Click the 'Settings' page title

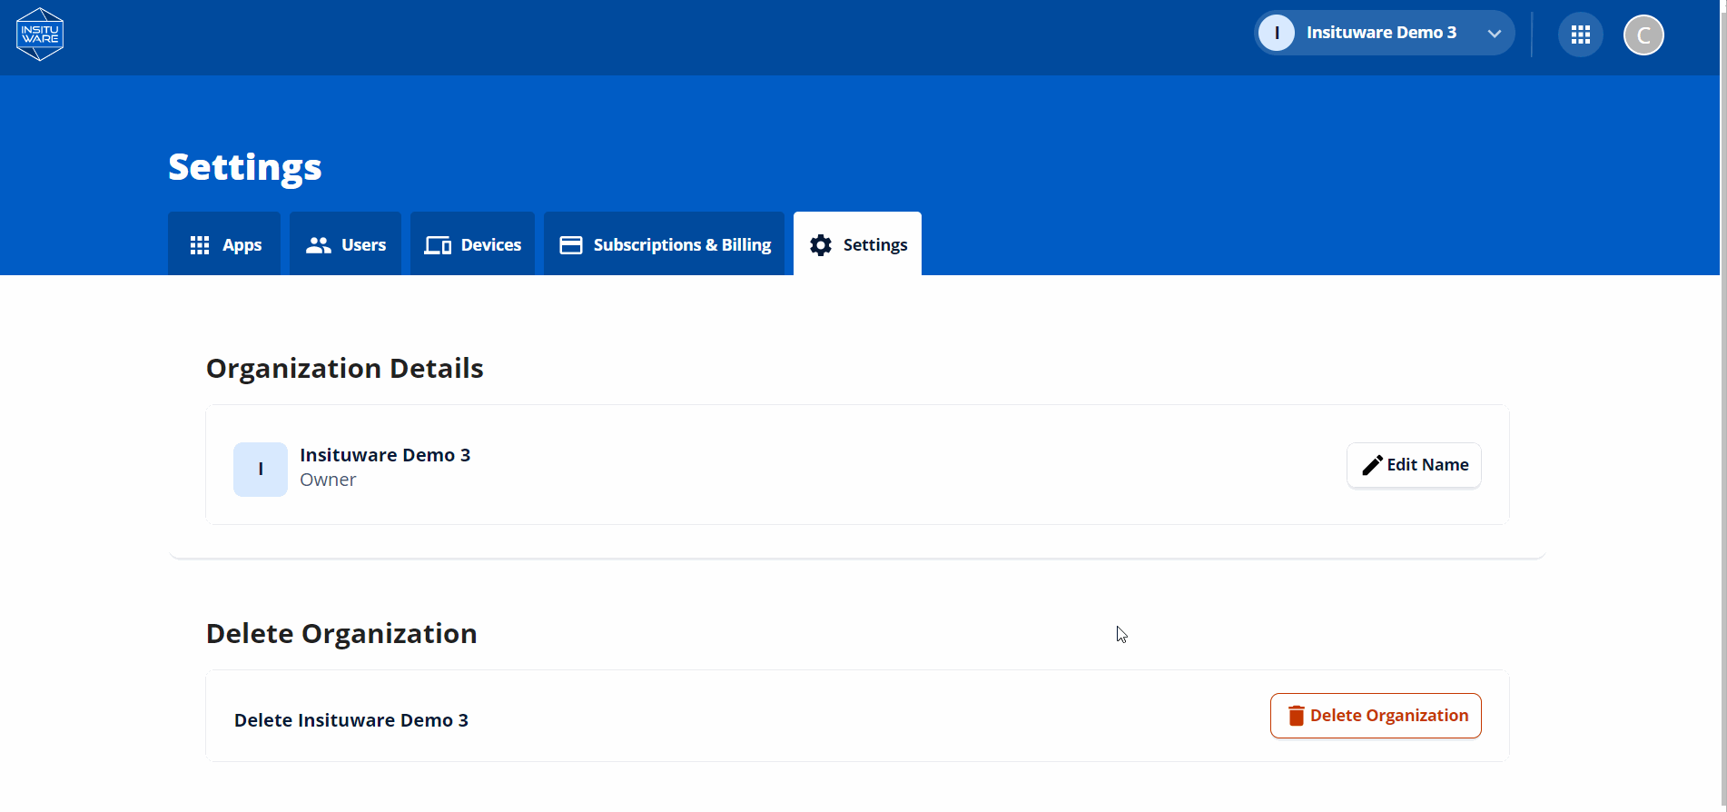[x=245, y=167]
